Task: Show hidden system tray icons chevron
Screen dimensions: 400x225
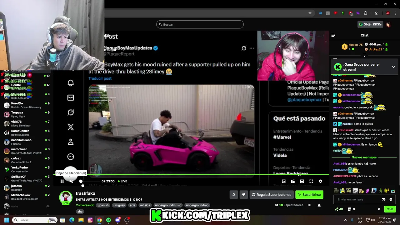Action: point(345,220)
